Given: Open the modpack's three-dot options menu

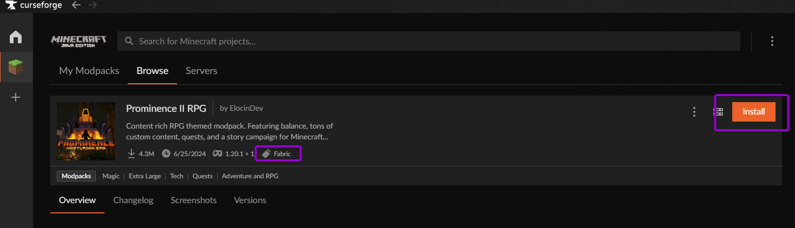Looking at the screenshot, I should pyautogui.click(x=694, y=112).
